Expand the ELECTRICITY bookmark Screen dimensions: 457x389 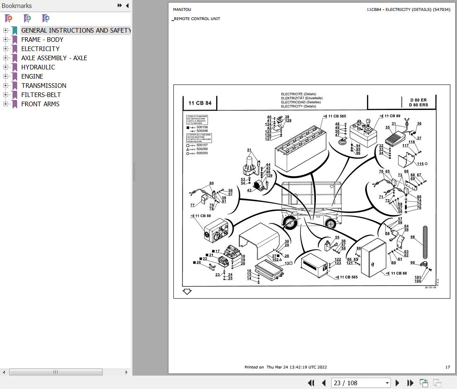(5, 49)
